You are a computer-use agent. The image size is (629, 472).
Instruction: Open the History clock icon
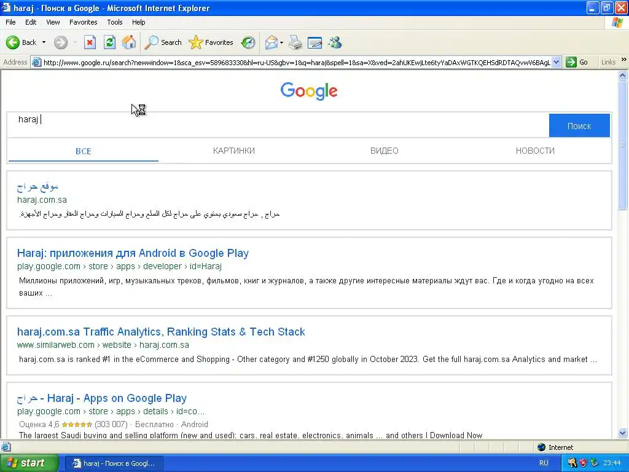click(x=248, y=42)
